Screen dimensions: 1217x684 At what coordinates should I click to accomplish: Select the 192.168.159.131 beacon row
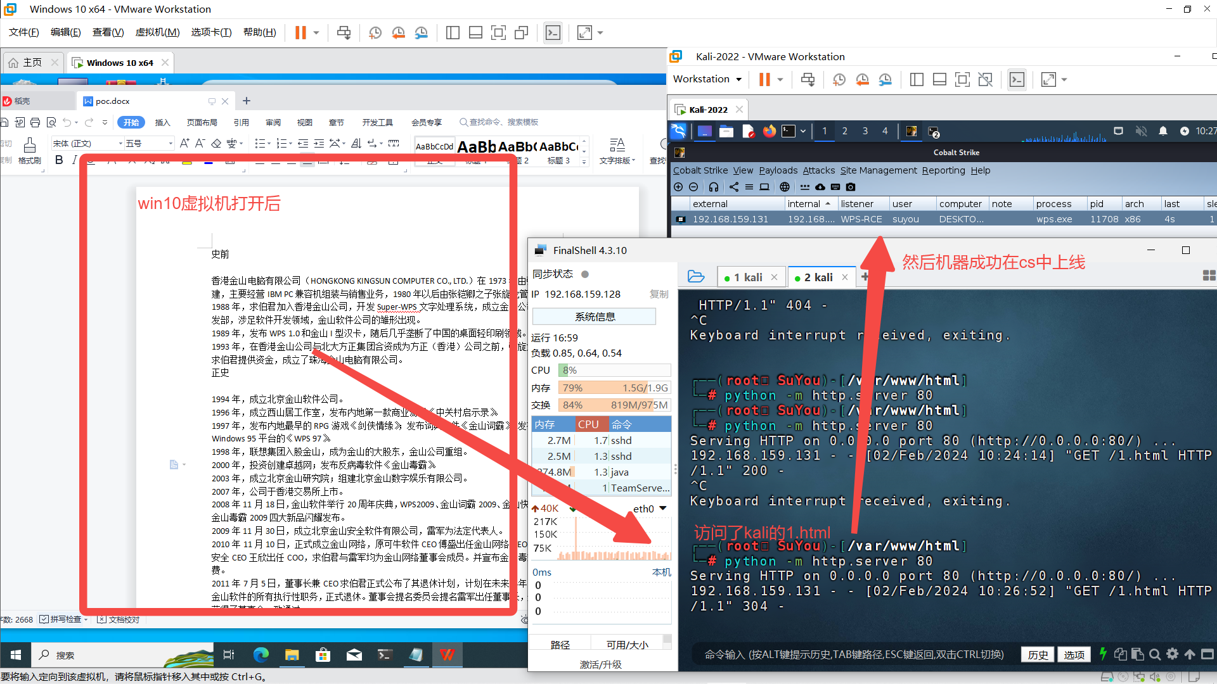[x=730, y=219]
